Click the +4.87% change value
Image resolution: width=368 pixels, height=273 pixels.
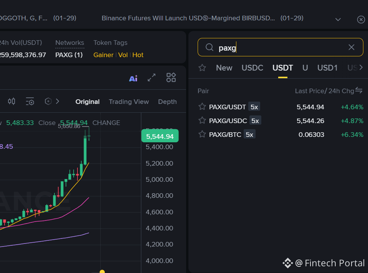pyautogui.click(x=352, y=121)
